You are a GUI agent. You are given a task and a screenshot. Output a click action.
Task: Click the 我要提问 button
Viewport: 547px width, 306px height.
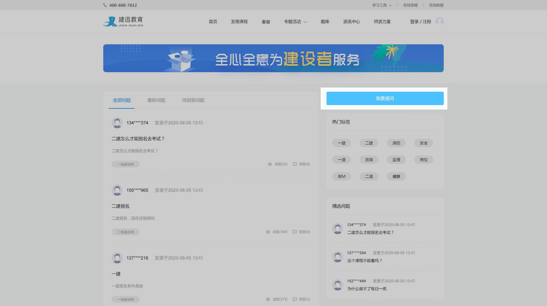pyautogui.click(x=385, y=98)
